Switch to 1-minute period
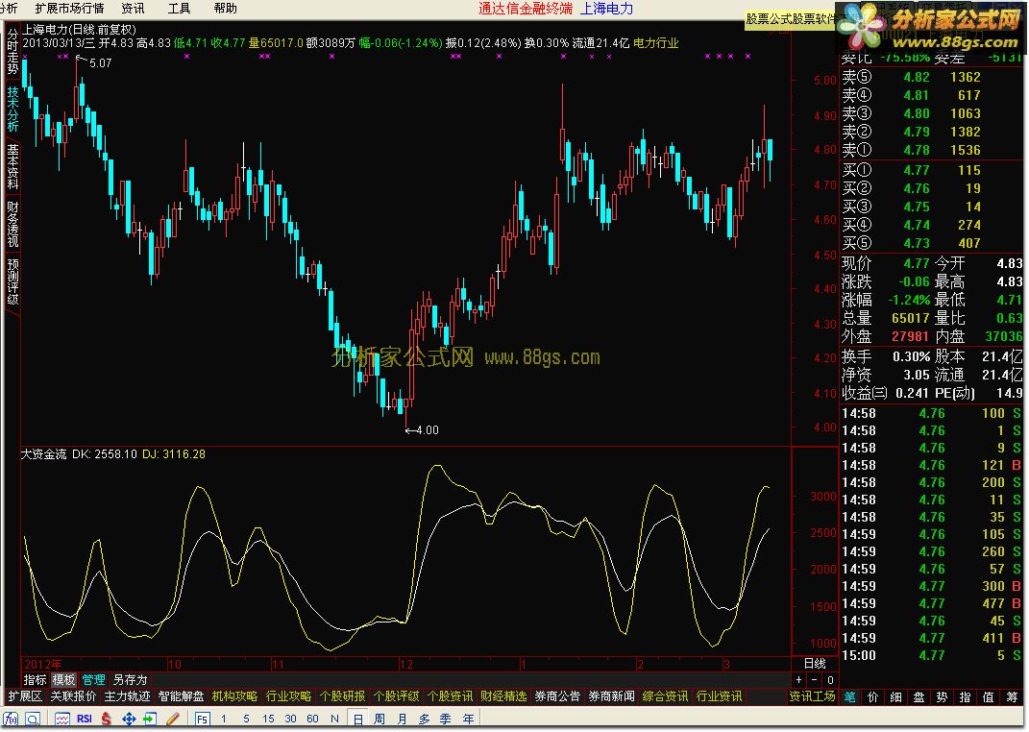The image size is (1029, 732). [x=224, y=719]
